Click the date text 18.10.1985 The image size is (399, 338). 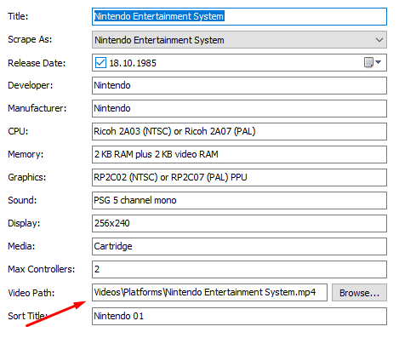pos(133,63)
